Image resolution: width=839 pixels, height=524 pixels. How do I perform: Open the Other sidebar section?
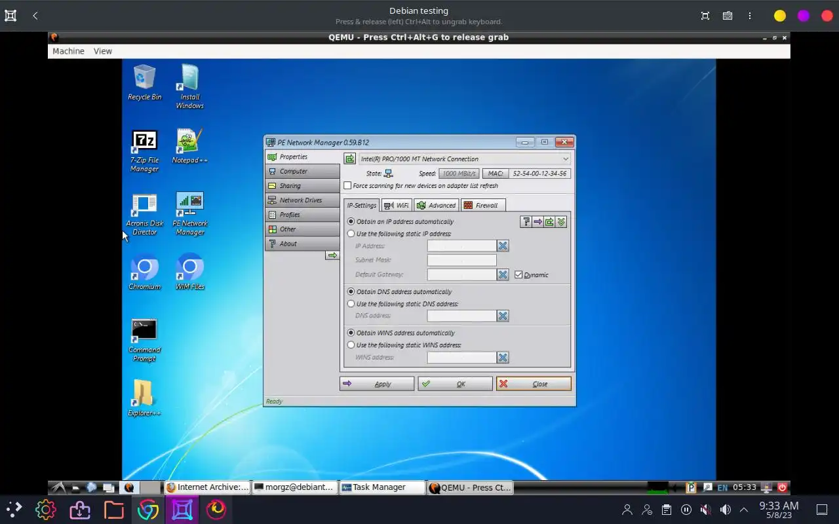pyautogui.click(x=302, y=229)
